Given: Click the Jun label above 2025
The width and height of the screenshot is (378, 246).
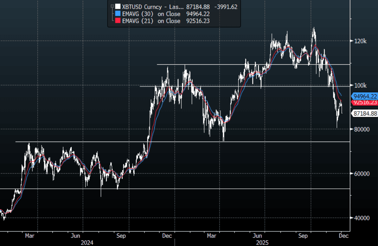Looking at the screenshot, I should pos(257,236).
